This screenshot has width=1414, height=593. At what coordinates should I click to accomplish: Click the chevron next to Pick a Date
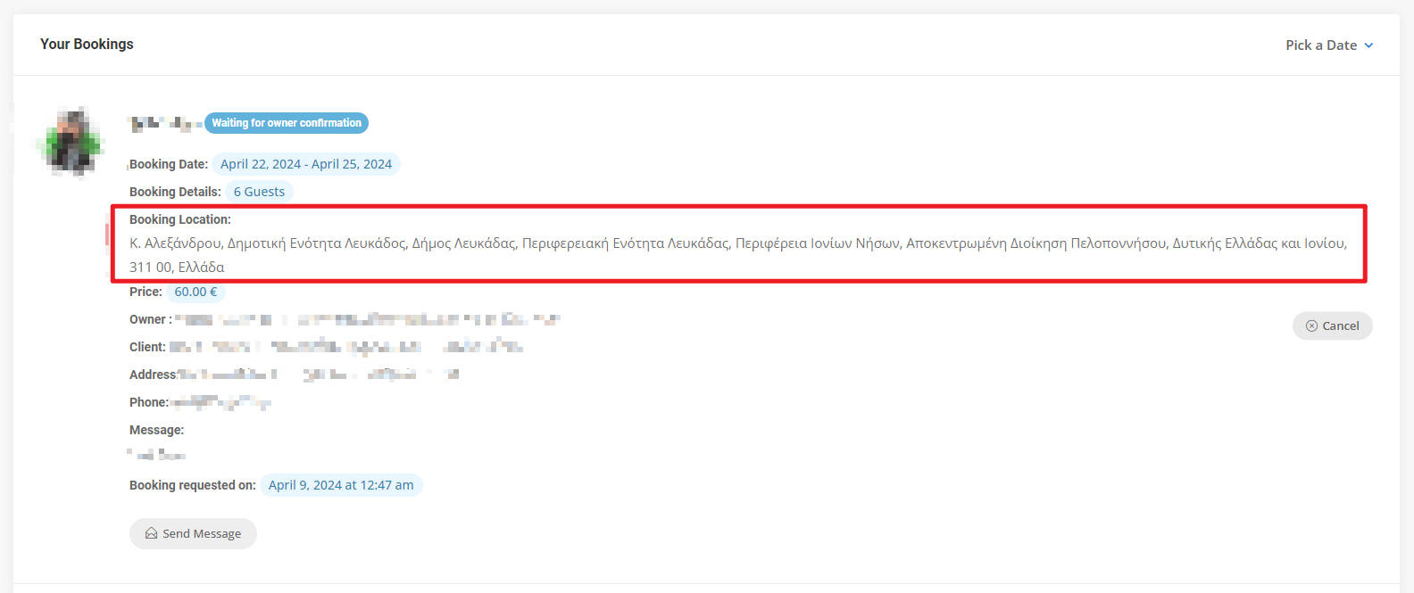coord(1368,45)
